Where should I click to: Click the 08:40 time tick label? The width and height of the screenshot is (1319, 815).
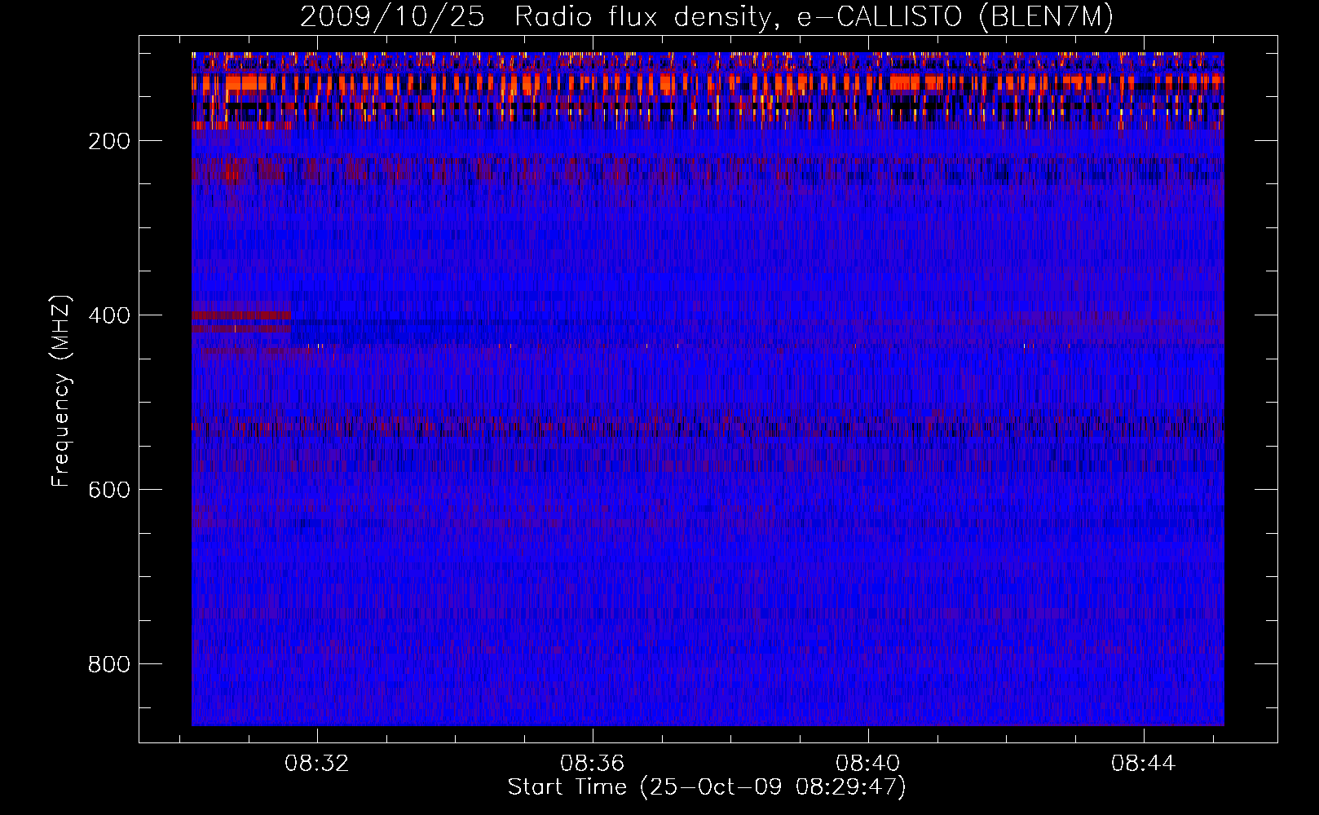[x=868, y=763]
